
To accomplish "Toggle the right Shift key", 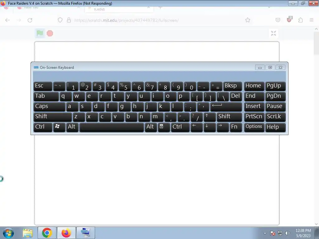I will coord(229,117).
